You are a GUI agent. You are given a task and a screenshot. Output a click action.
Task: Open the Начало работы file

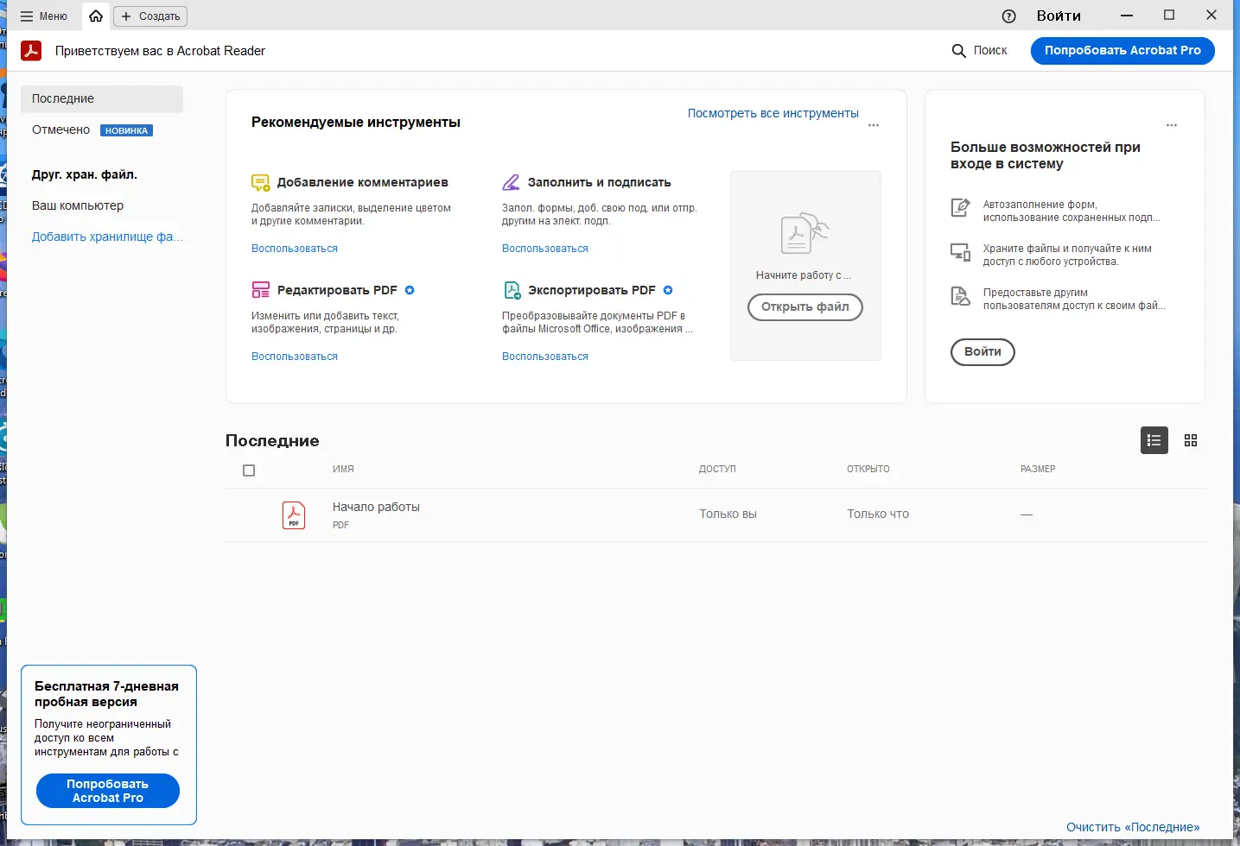click(376, 507)
